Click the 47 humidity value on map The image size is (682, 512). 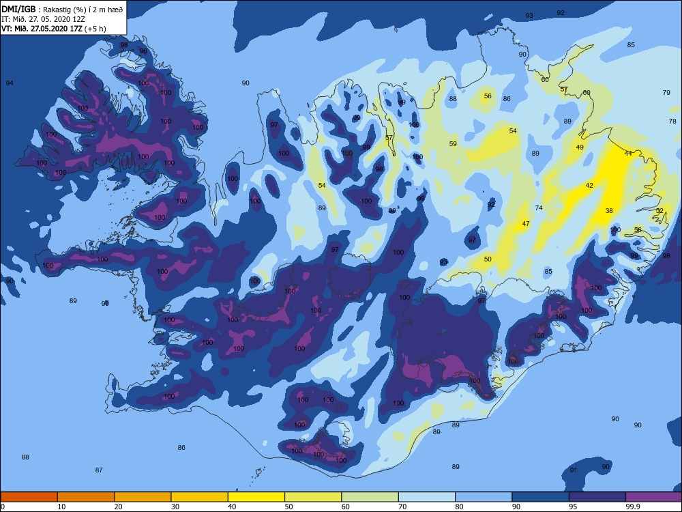pyautogui.click(x=526, y=224)
